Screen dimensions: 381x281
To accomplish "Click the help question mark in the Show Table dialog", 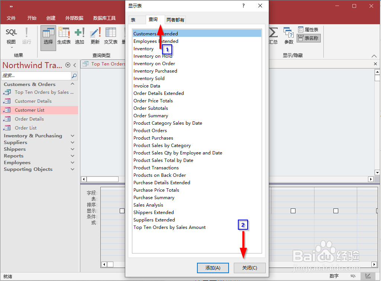I will click(243, 6).
